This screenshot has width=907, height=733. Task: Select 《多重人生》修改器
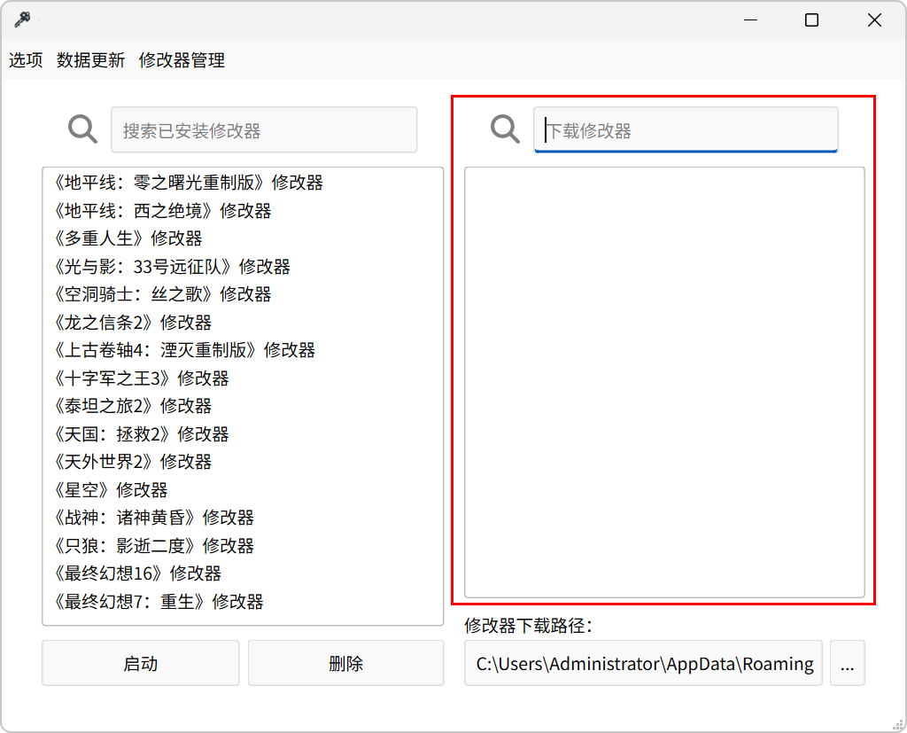pyautogui.click(x=243, y=238)
